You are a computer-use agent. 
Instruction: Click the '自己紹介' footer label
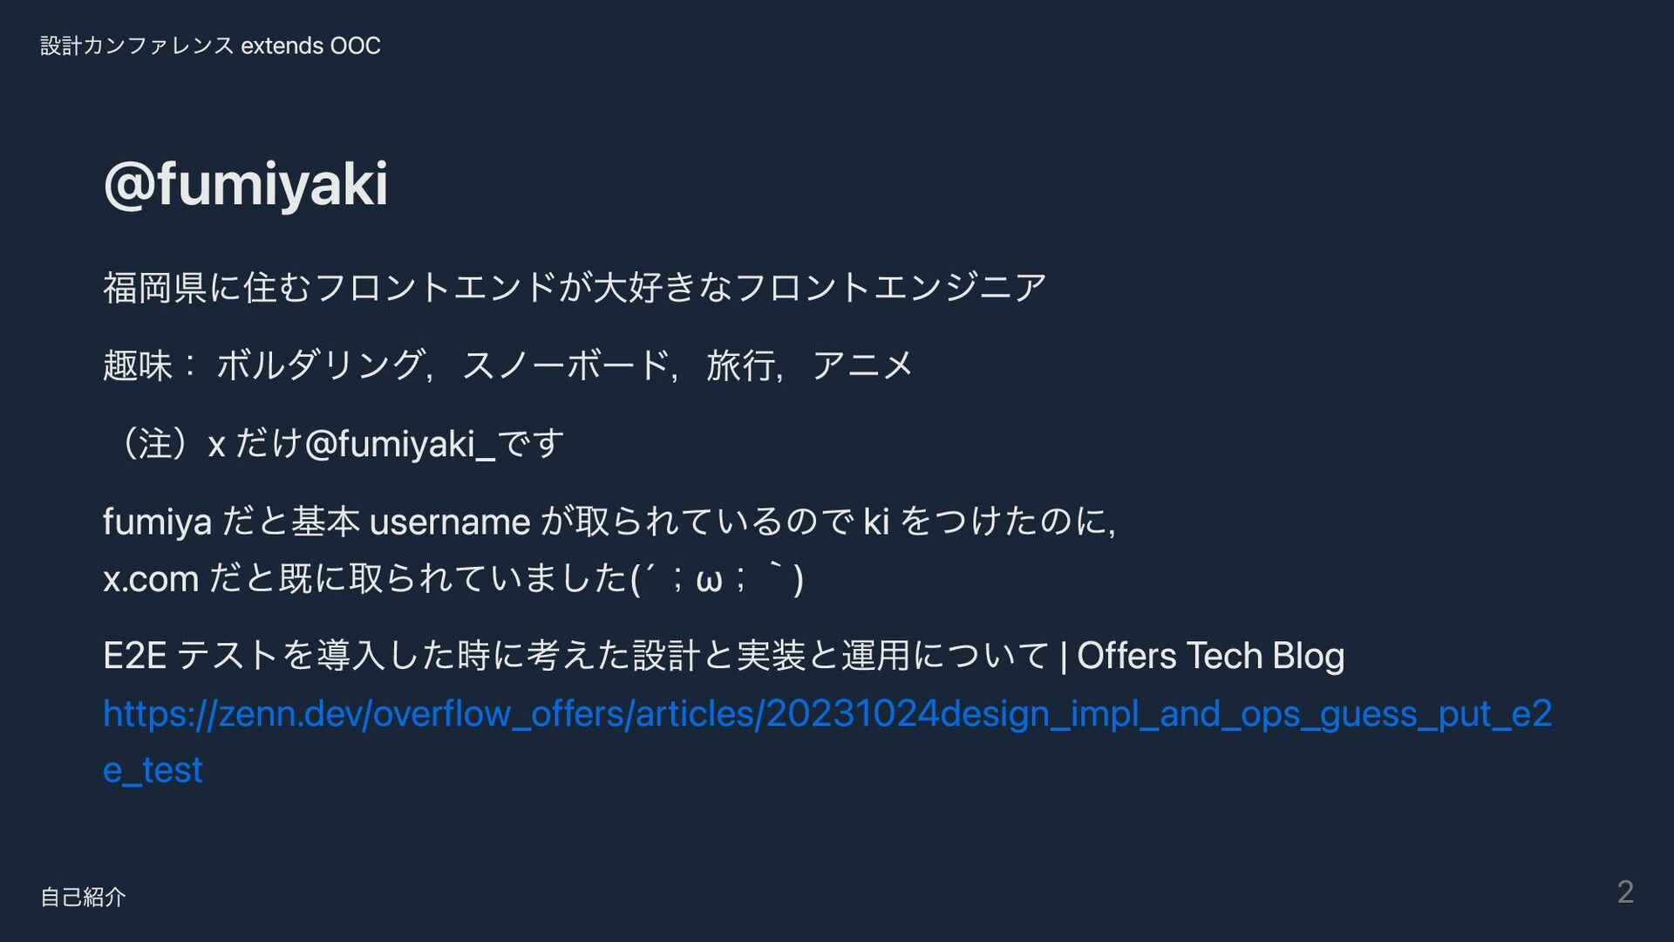pyautogui.click(x=83, y=897)
